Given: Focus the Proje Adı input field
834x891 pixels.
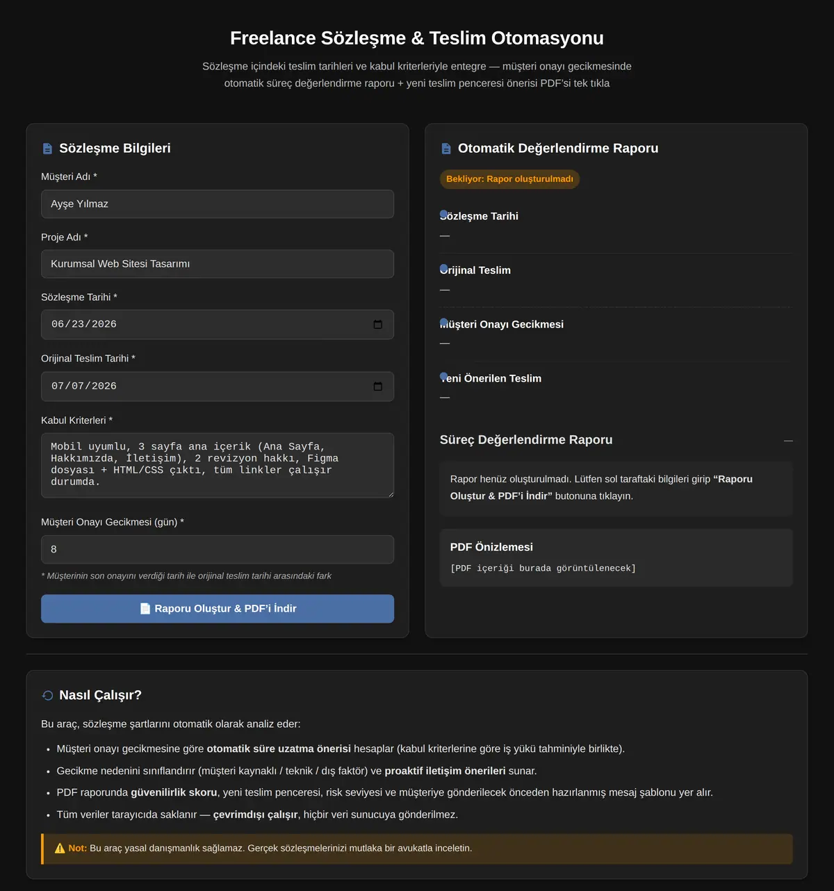Looking at the screenshot, I should 218,264.
